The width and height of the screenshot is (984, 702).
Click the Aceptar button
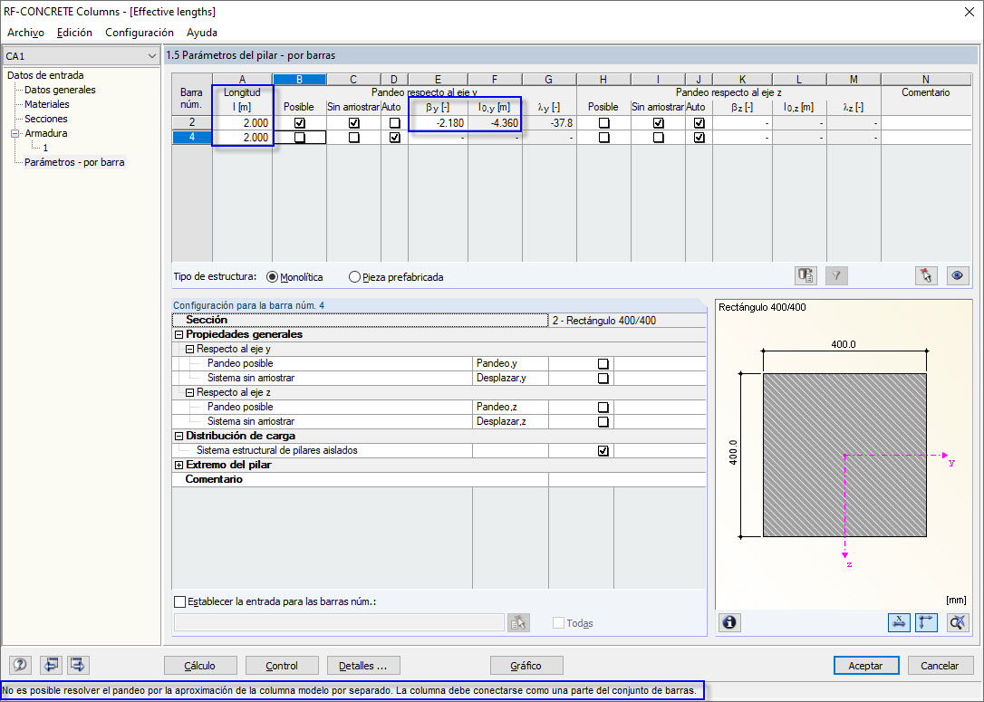tap(866, 665)
